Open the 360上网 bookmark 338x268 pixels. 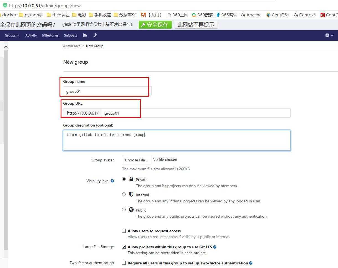pos(177,15)
